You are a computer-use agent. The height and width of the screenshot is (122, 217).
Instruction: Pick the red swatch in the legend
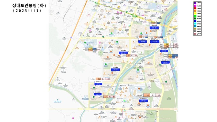pyautogui.click(x=195, y=8)
